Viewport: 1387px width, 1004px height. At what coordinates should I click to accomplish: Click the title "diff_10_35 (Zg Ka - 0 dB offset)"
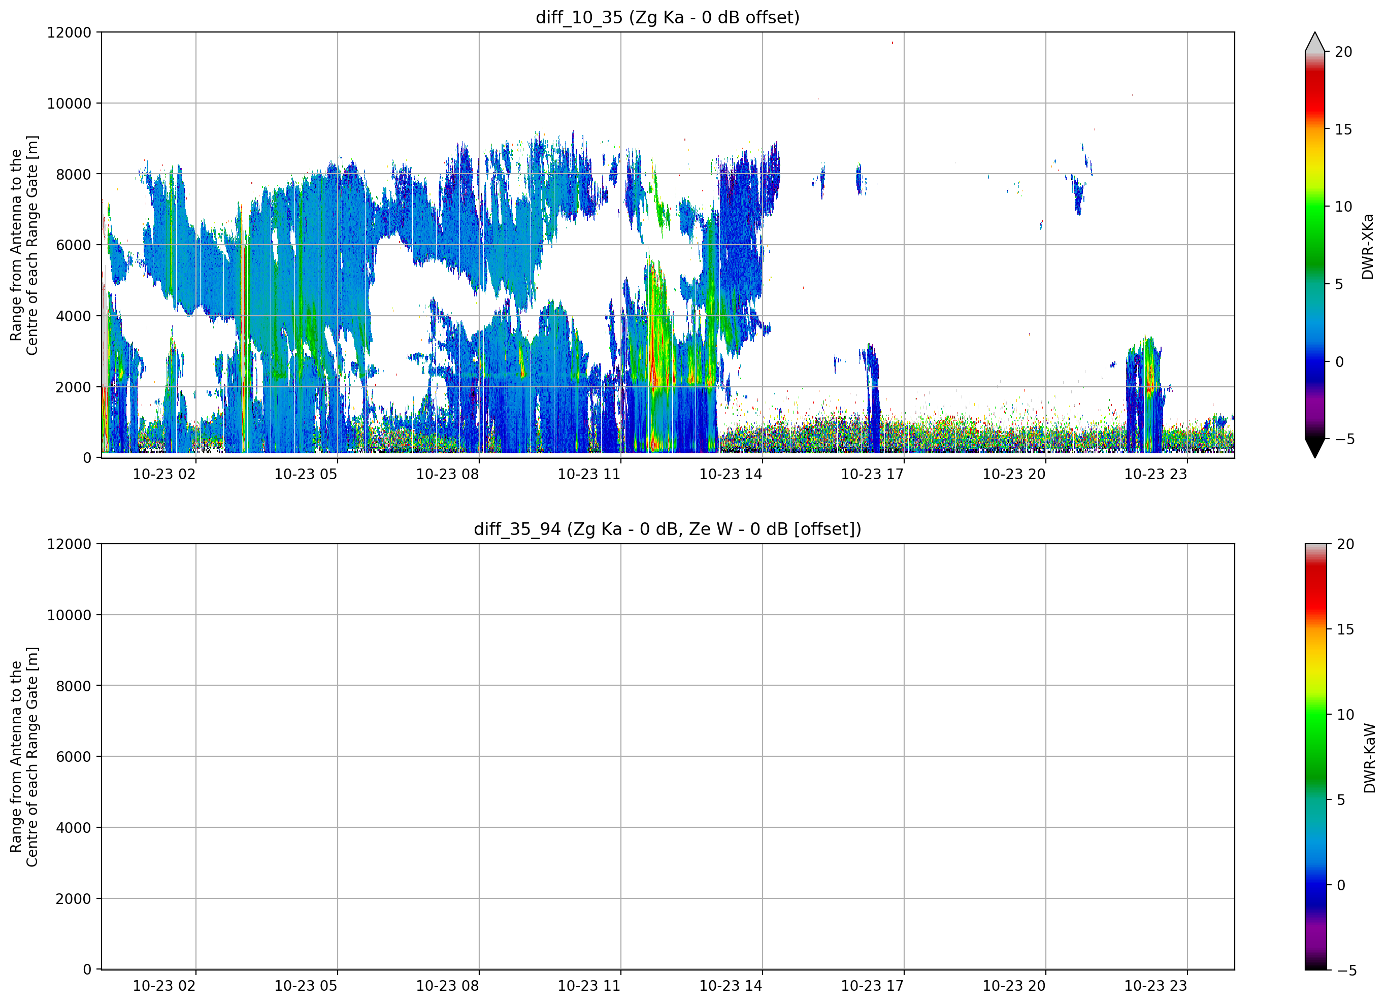click(x=667, y=17)
